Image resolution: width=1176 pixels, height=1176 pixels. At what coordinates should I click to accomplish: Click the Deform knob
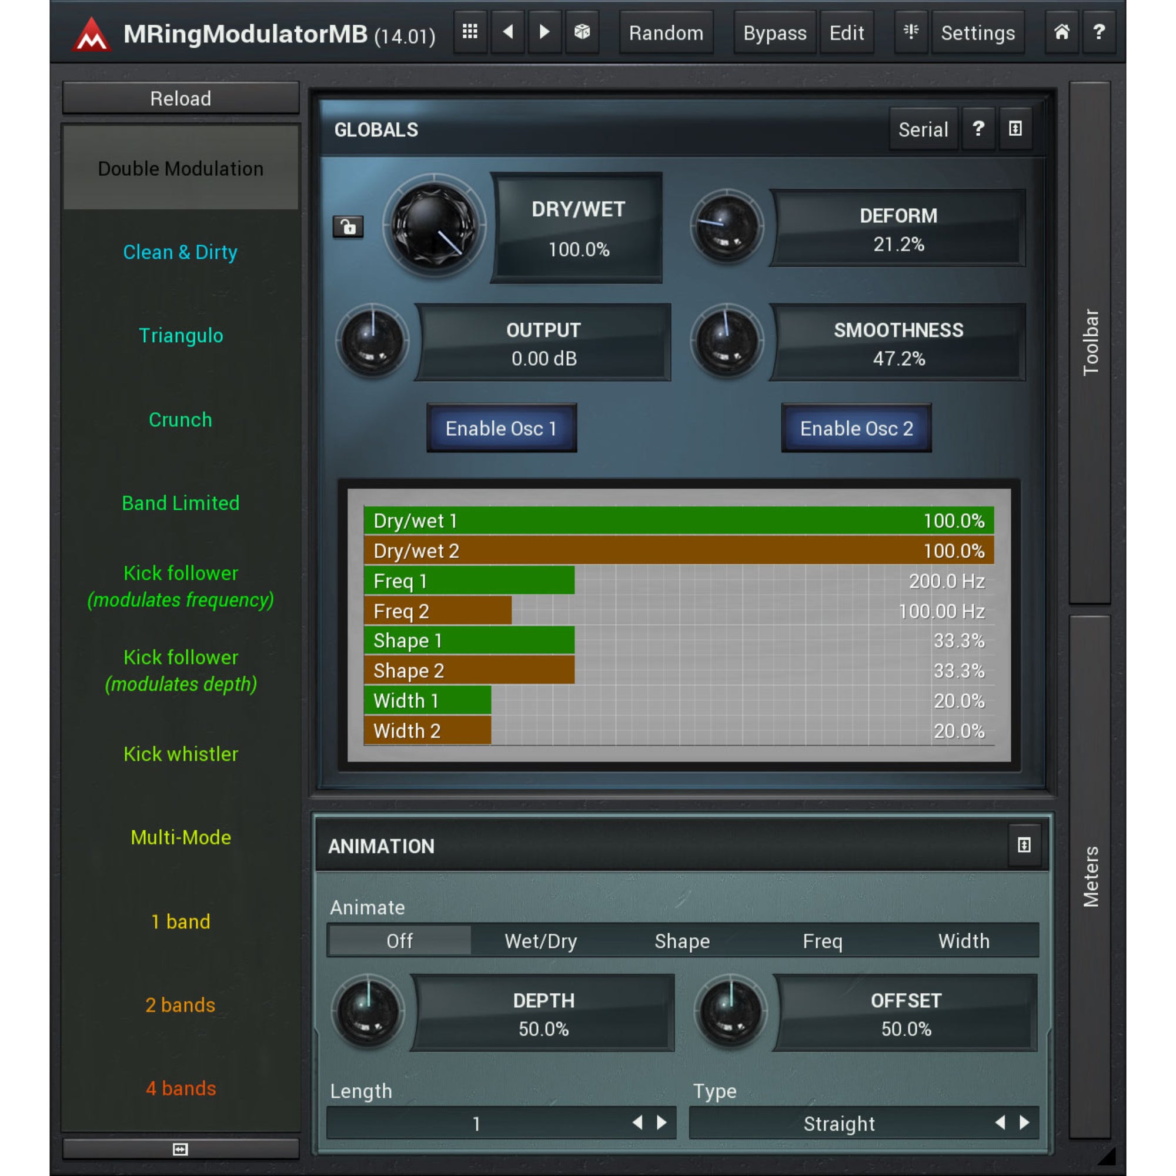727,227
